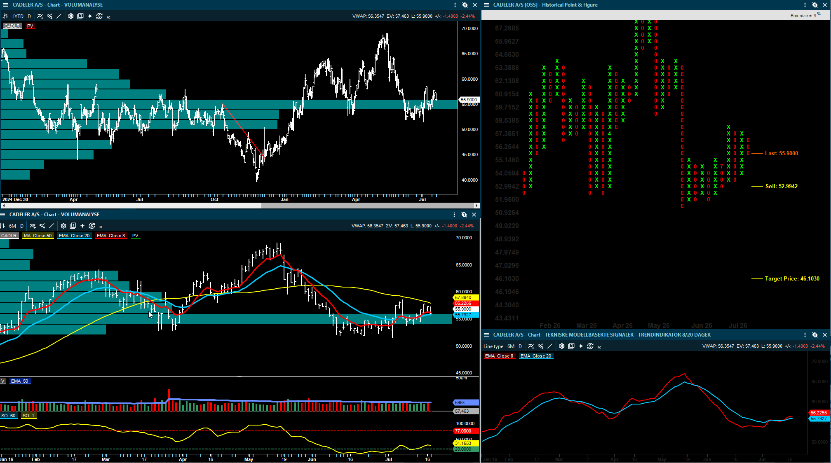Toggle PV label in bottom VOLUMANALYSE chart
831x463 pixels.
pyautogui.click(x=135, y=236)
